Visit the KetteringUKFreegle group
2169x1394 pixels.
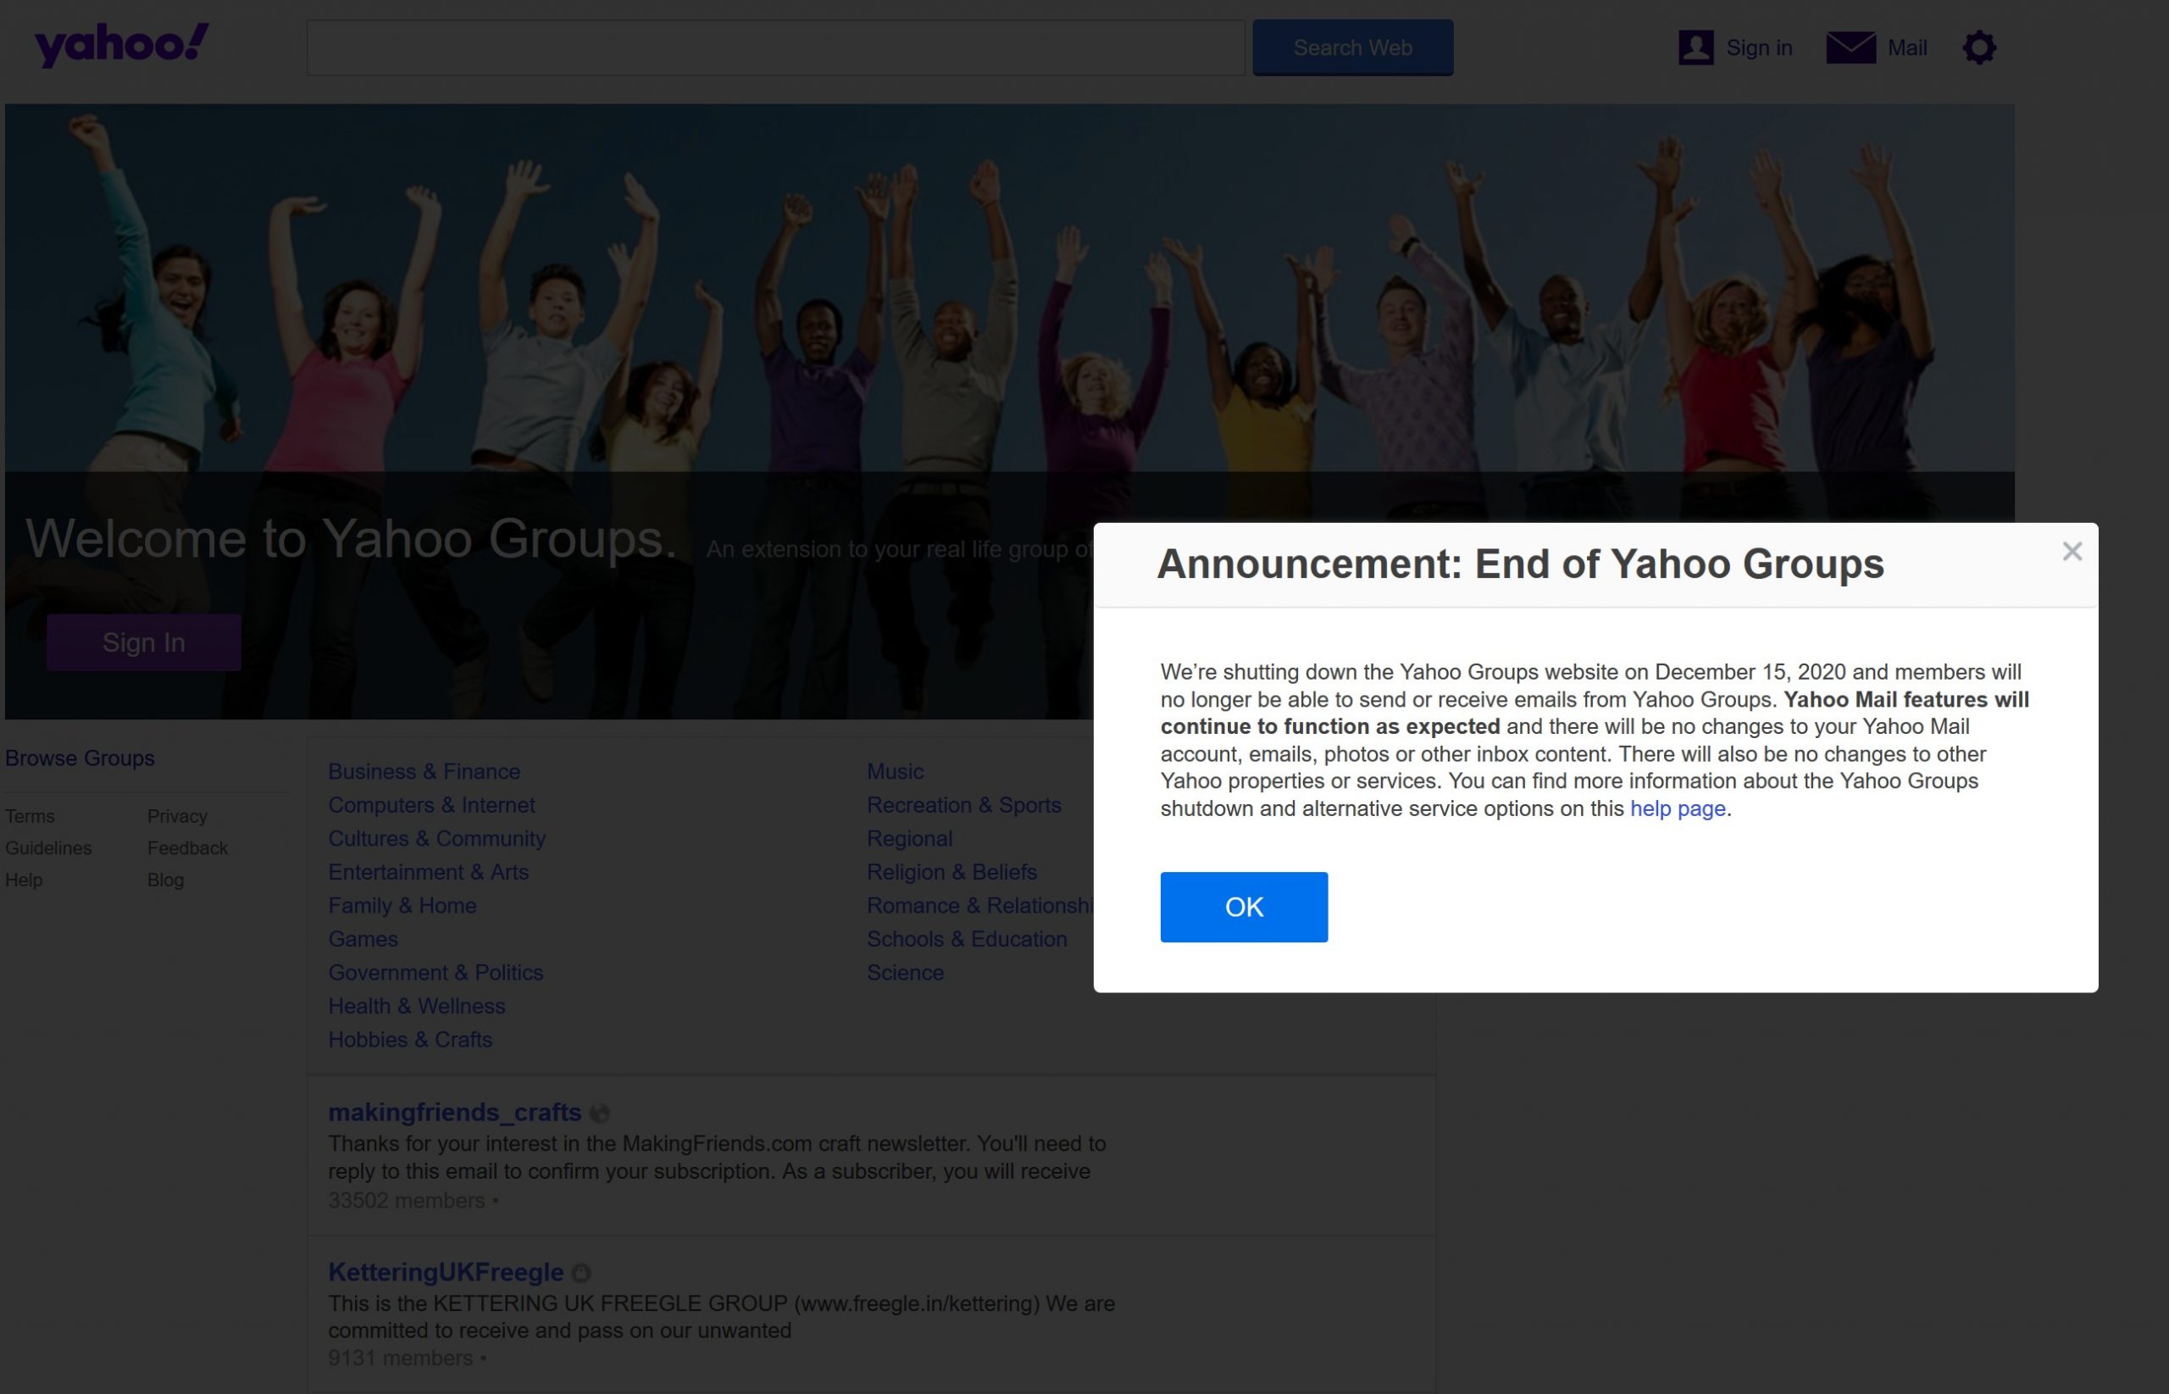tap(445, 1272)
